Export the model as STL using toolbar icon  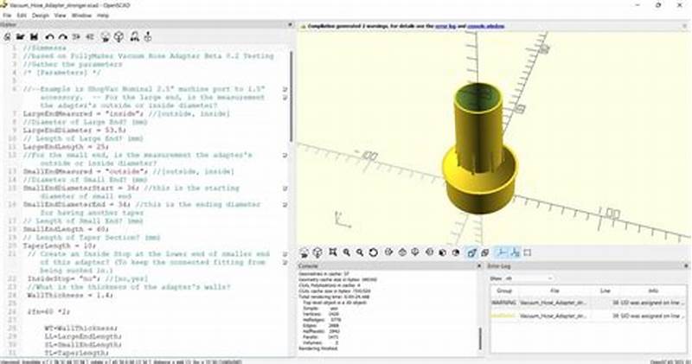[135, 37]
